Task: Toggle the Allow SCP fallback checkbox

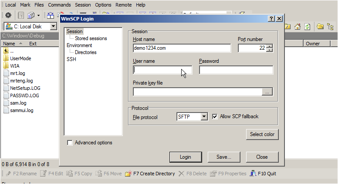Action: (x=215, y=117)
